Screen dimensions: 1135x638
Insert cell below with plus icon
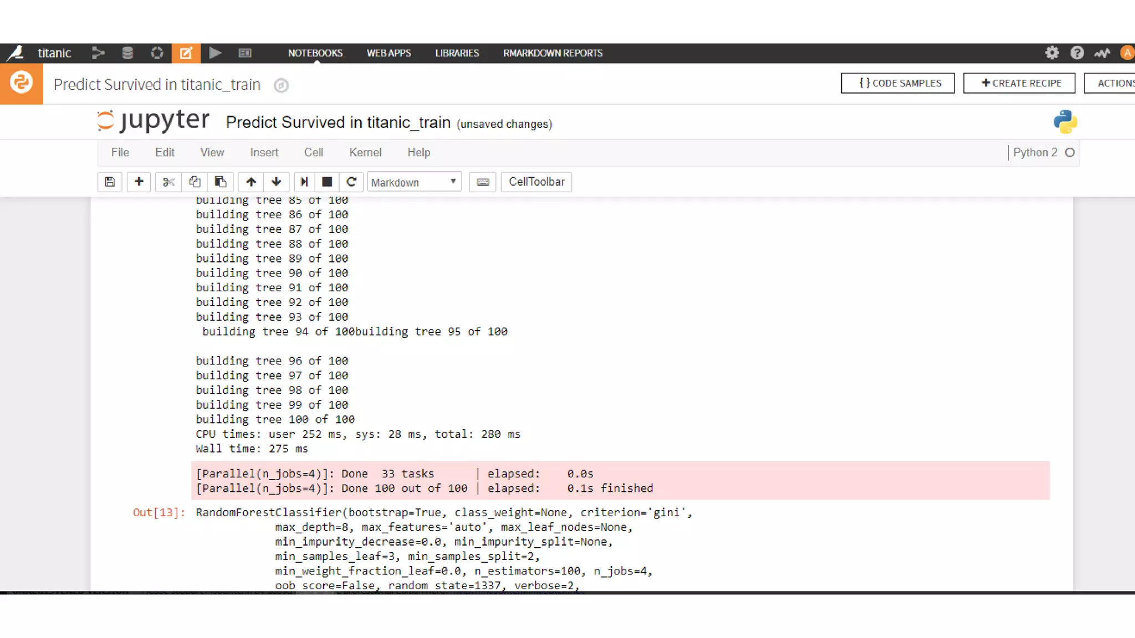(x=139, y=182)
